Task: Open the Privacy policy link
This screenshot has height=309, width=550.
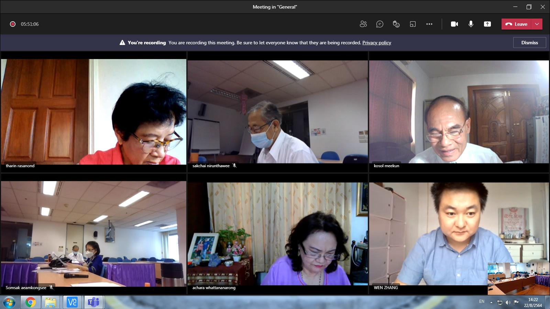Action: tap(376, 43)
